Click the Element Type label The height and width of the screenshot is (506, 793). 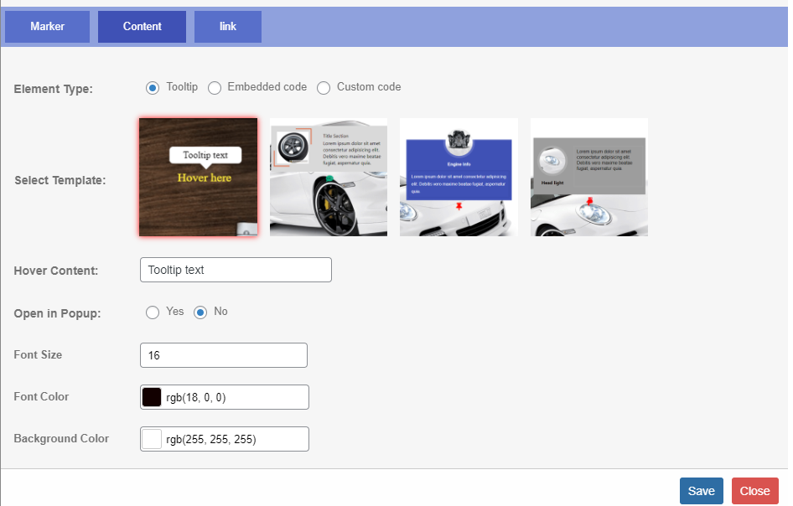[x=53, y=90]
